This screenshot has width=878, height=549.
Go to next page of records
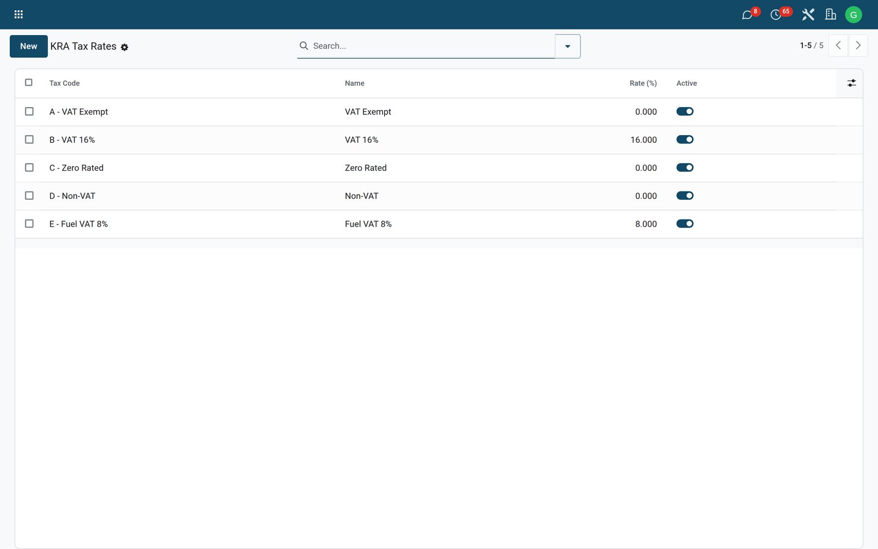pyautogui.click(x=858, y=46)
